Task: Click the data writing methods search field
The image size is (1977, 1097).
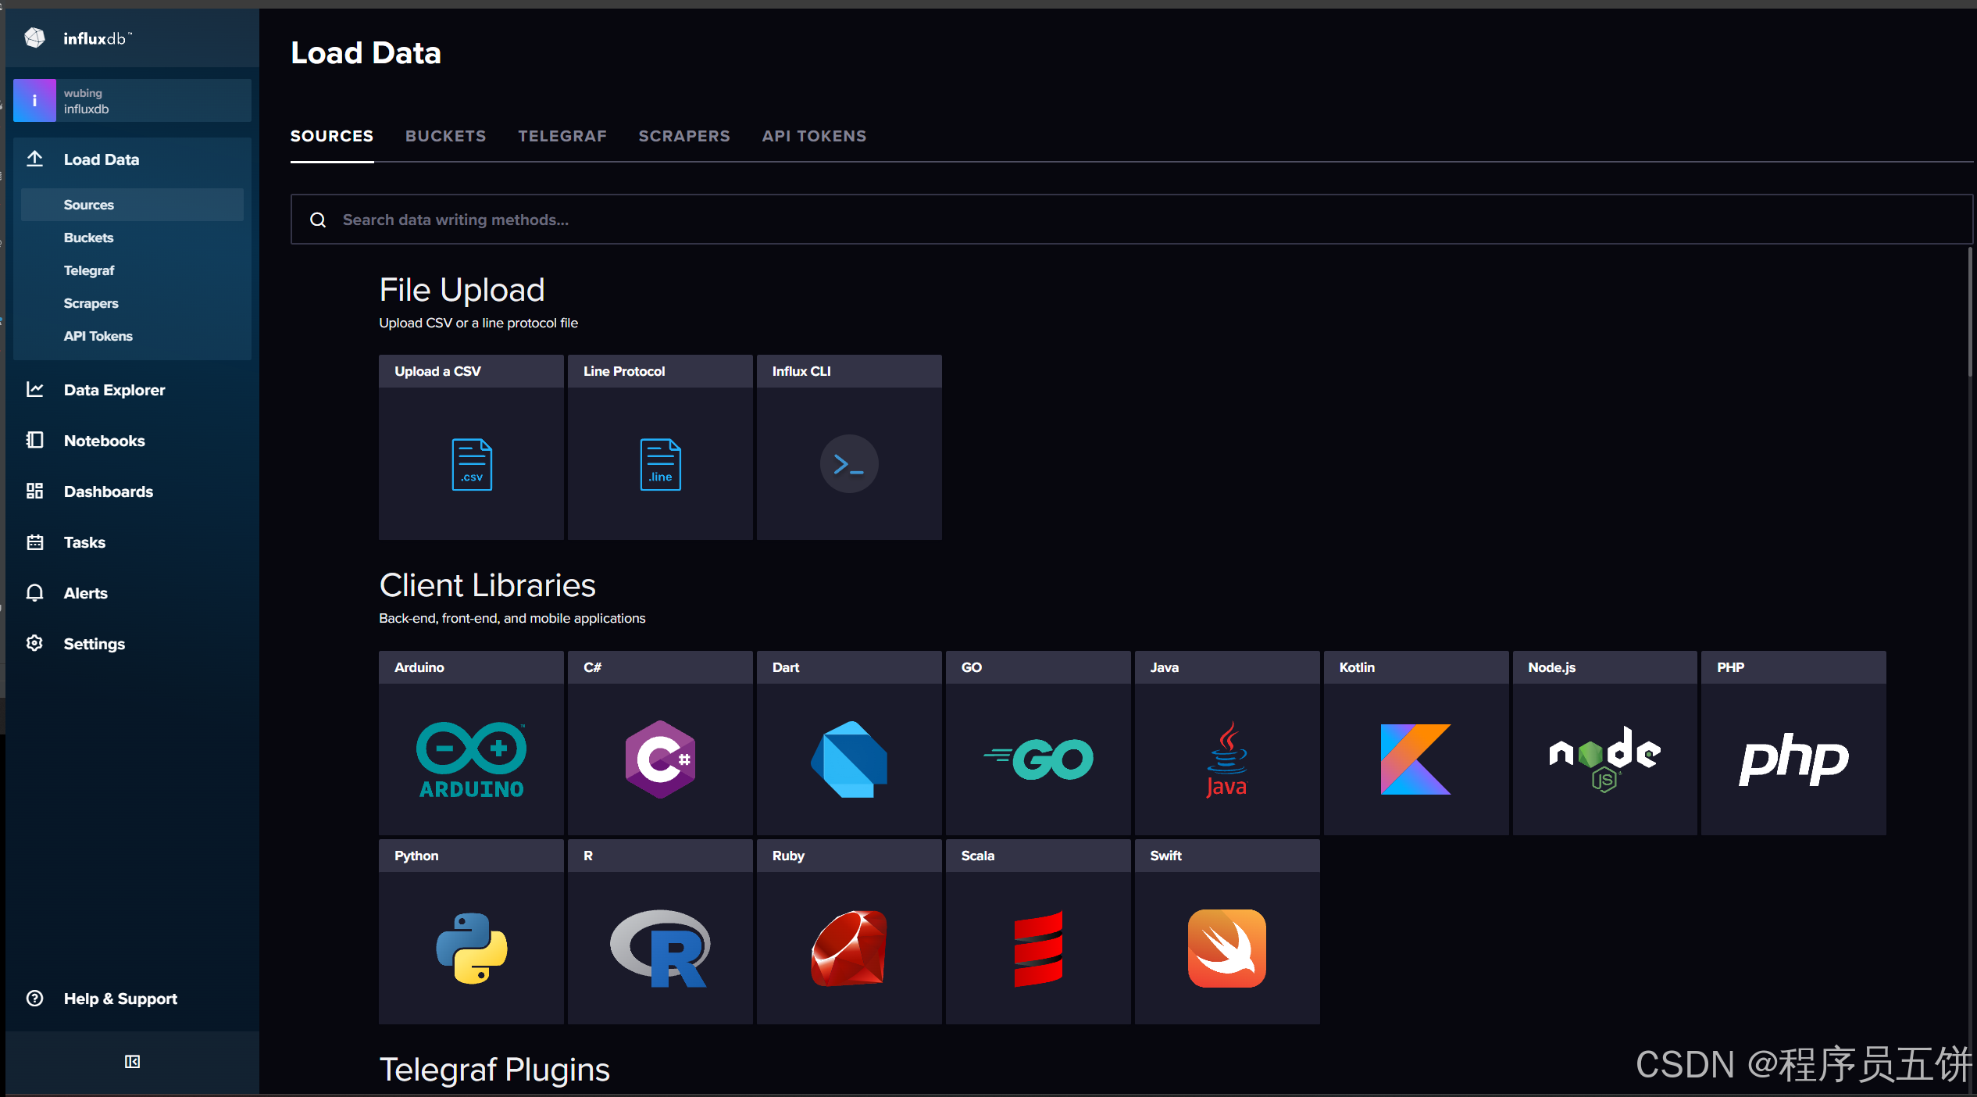Action: click(x=781, y=220)
